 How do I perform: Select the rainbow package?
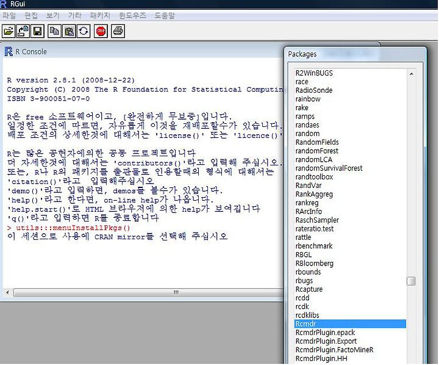pyautogui.click(x=350, y=99)
